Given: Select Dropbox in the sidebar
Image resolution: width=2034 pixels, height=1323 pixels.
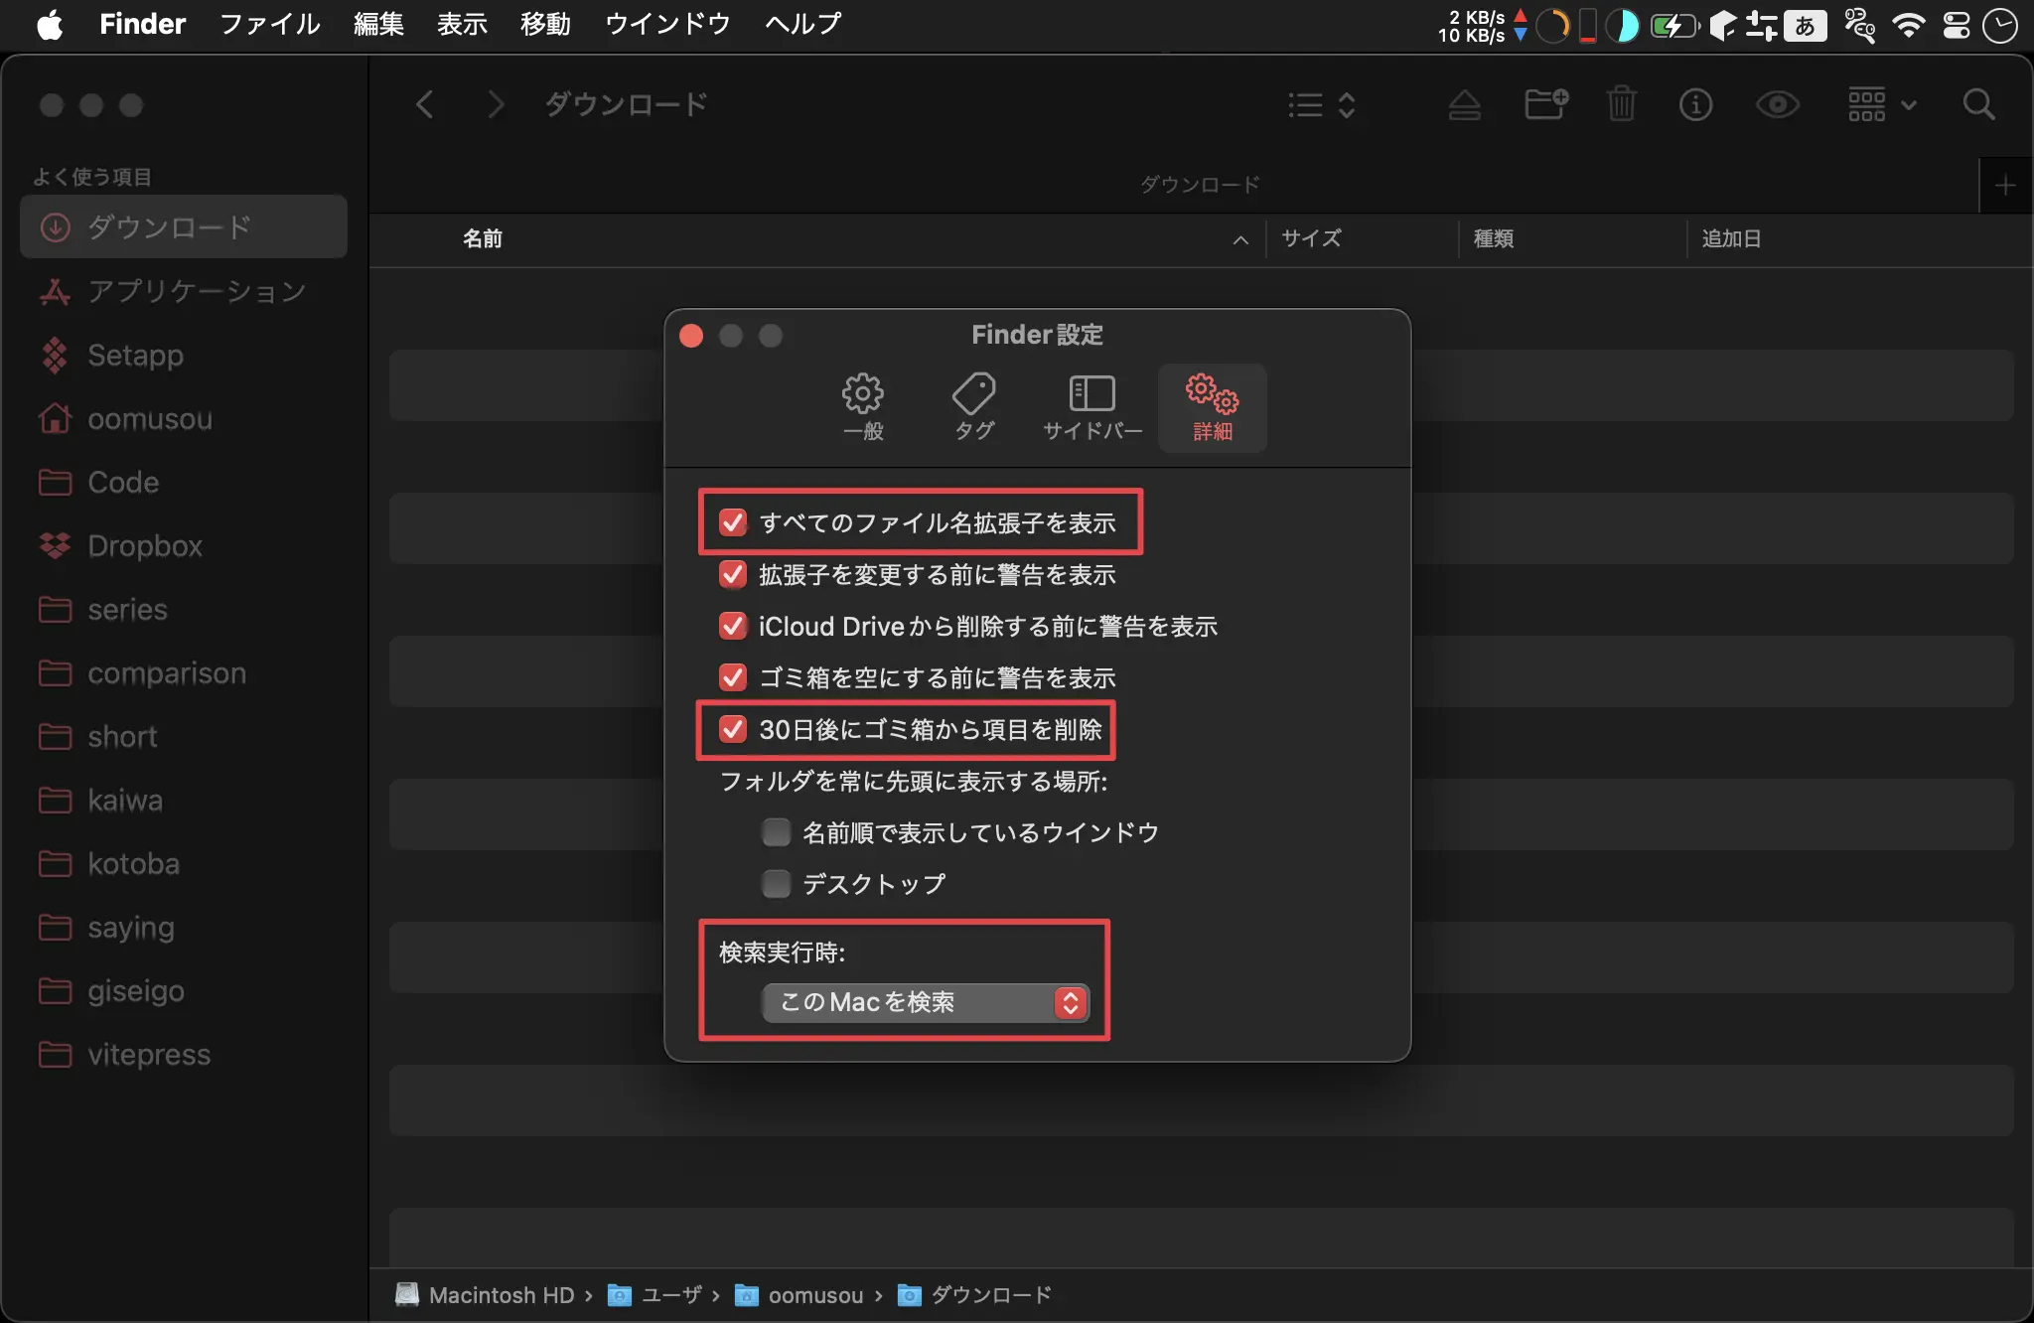Looking at the screenshot, I should click(x=184, y=545).
